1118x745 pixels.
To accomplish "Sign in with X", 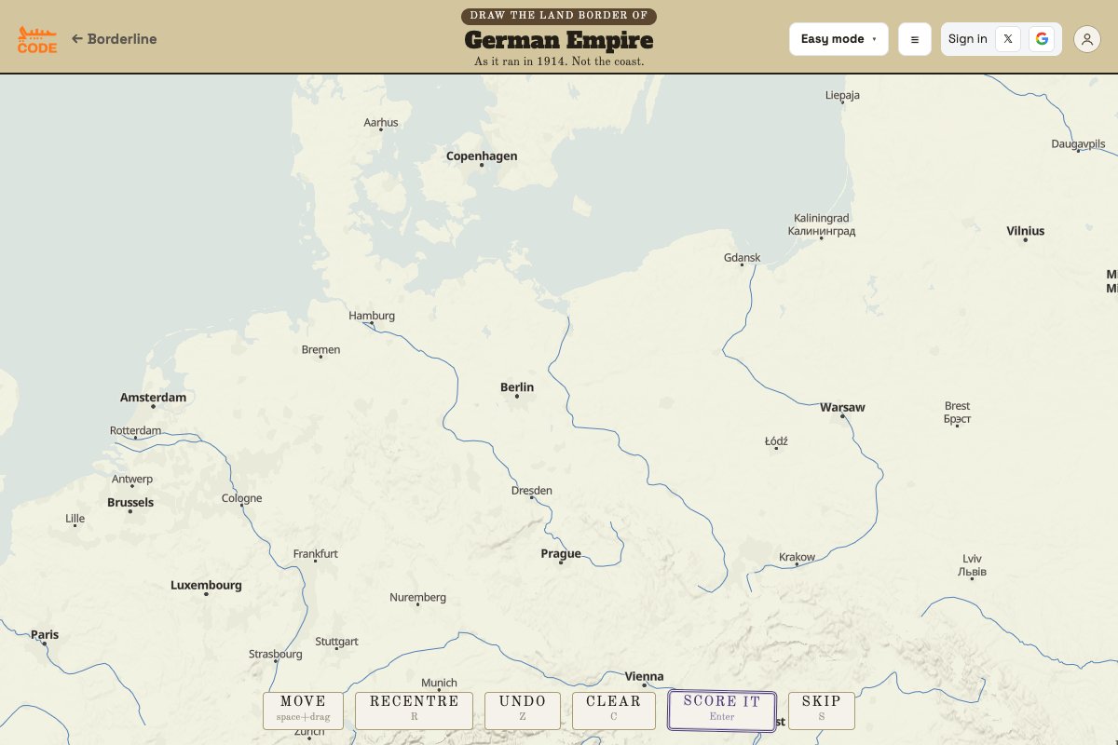I will click(x=1008, y=39).
